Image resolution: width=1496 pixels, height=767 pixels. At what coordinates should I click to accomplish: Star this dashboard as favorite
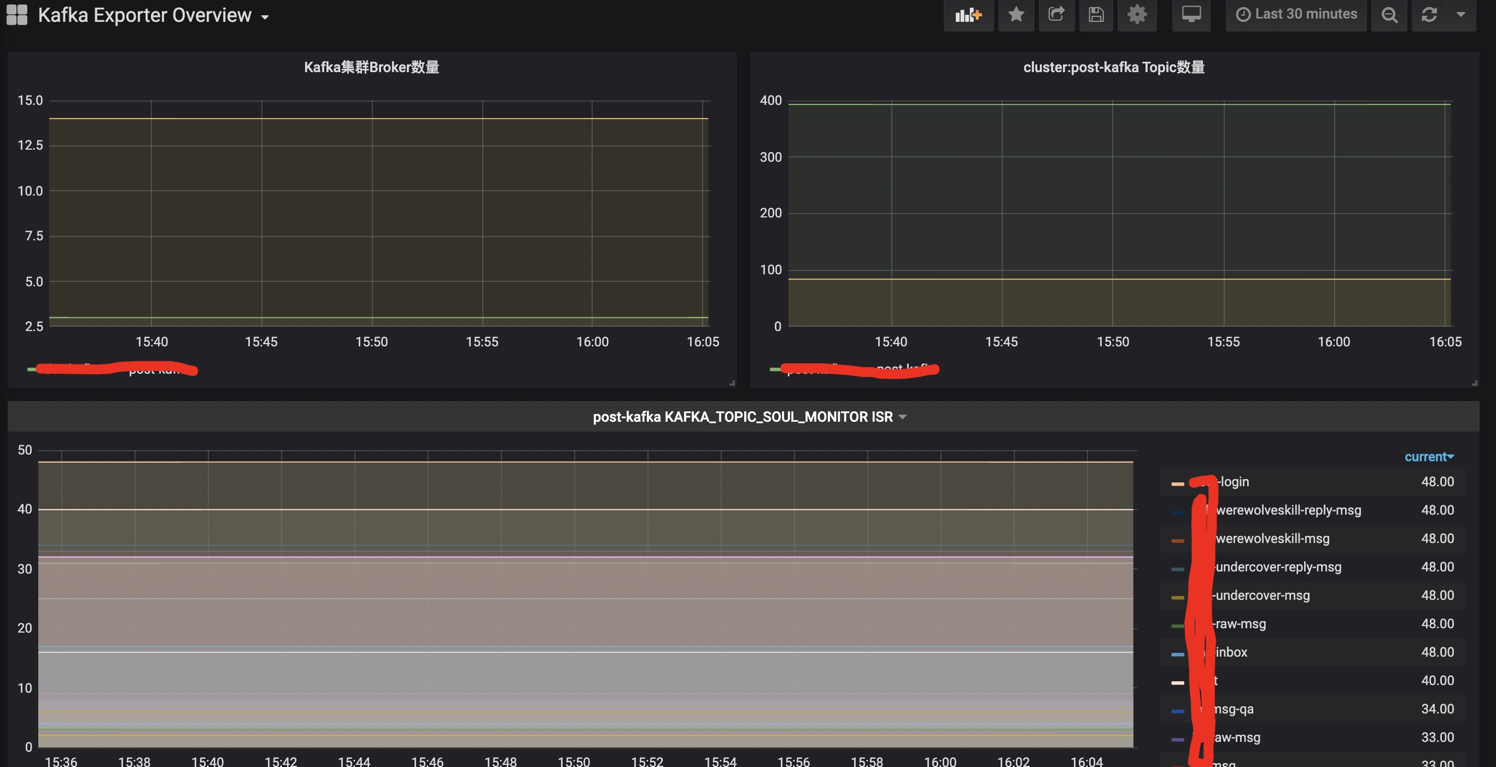pyautogui.click(x=1016, y=15)
